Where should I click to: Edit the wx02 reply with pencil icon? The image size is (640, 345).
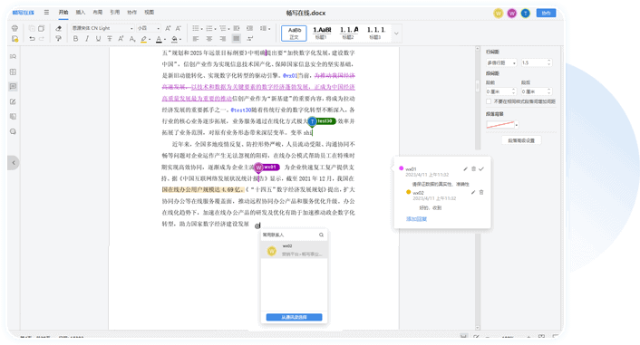point(473,192)
